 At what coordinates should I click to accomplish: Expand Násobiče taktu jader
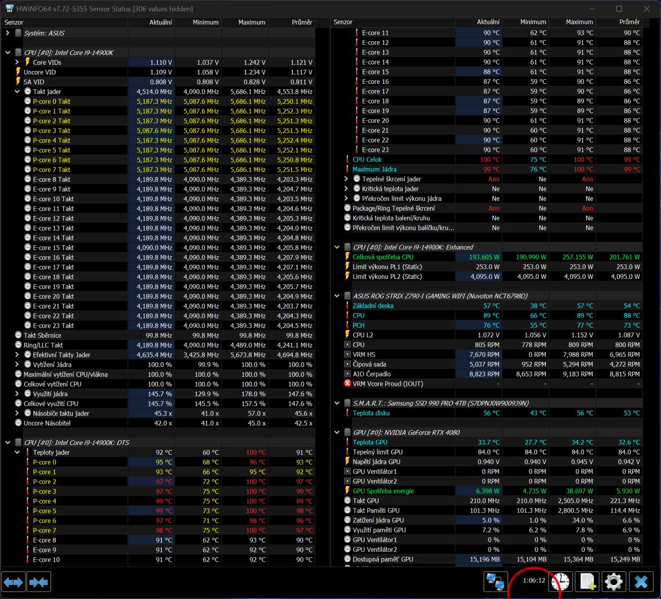pos(17,414)
